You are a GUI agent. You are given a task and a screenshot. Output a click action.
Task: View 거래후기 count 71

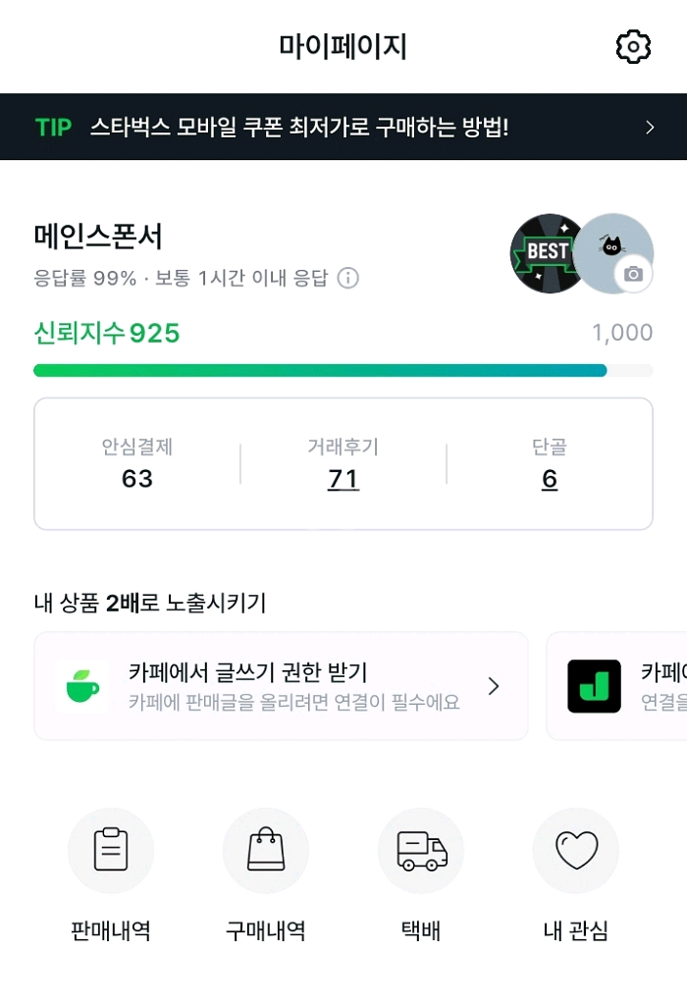coord(343,479)
